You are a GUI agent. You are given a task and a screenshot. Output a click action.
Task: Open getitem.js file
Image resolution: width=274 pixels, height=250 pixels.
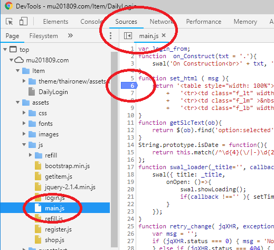(x=59, y=177)
